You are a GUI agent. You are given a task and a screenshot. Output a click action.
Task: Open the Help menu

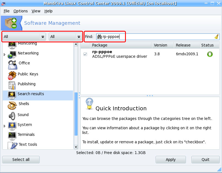[48, 11]
